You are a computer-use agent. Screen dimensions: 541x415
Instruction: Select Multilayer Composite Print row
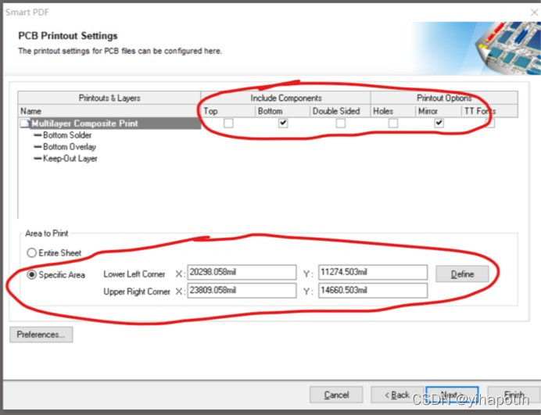coord(109,123)
